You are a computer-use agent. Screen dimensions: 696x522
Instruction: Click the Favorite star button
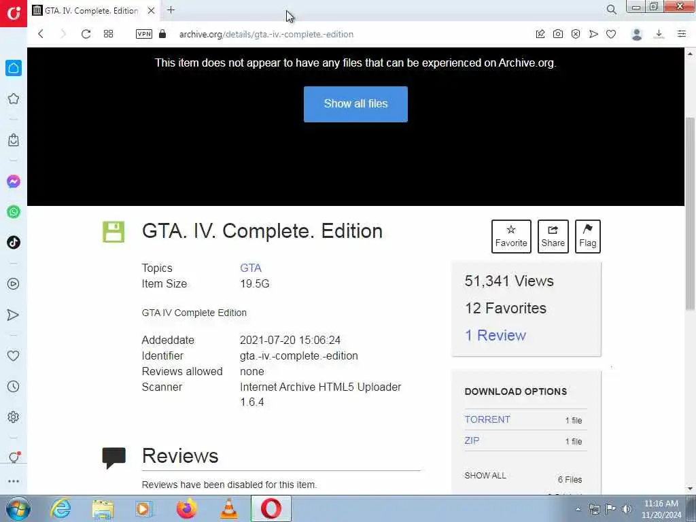tap(511, 236)
